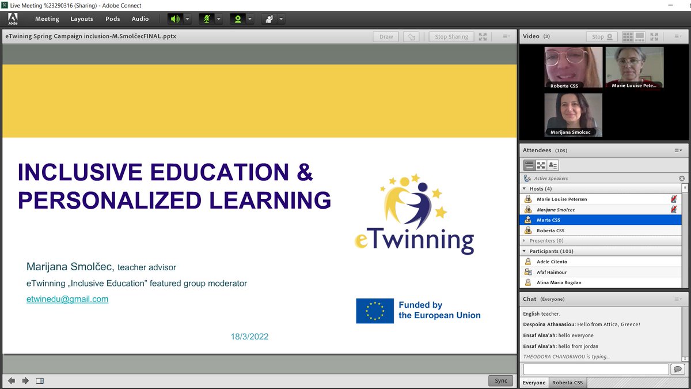Open the Pods menu
The width and height of the screenshot is (691, 389).
click(x=112, y=18)
